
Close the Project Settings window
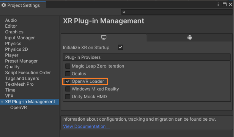click(231, 4)
